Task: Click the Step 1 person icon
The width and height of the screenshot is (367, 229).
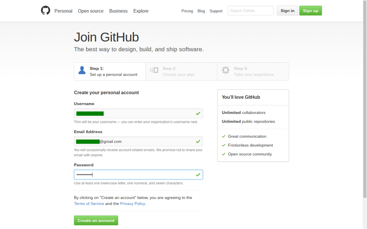Action: tap(82, 70)
